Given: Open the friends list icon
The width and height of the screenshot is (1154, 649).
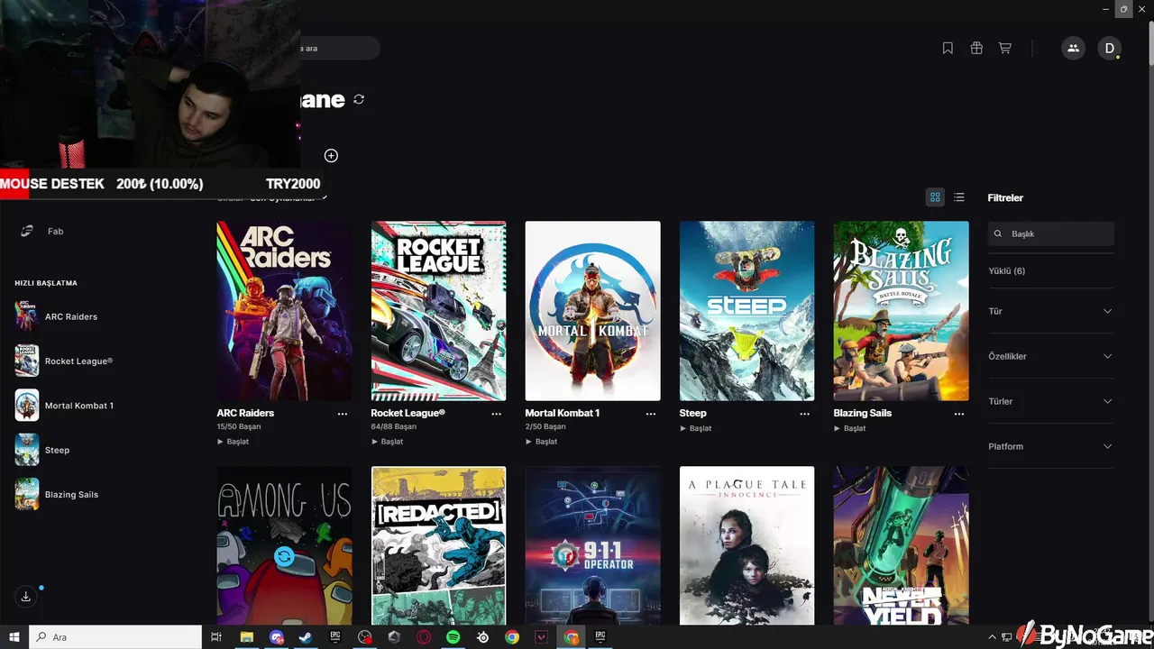Looking at the screenshot, I should coord(1073,49).
